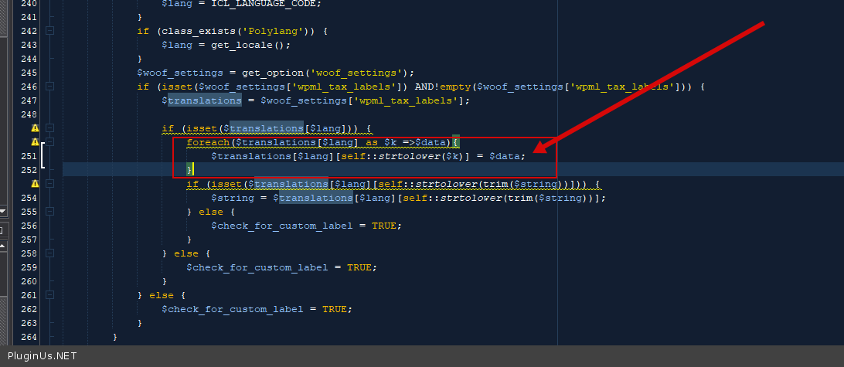
Task: Collapse the code fold on line 246
Action: point(49,87)
